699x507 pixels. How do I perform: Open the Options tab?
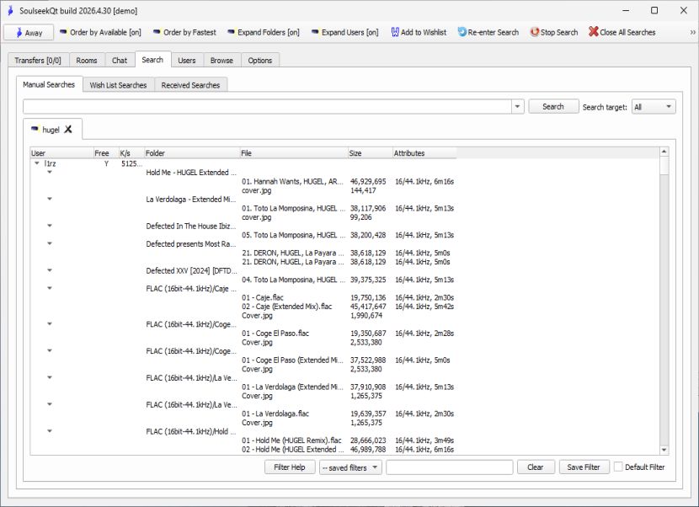(x=260, y=60)
